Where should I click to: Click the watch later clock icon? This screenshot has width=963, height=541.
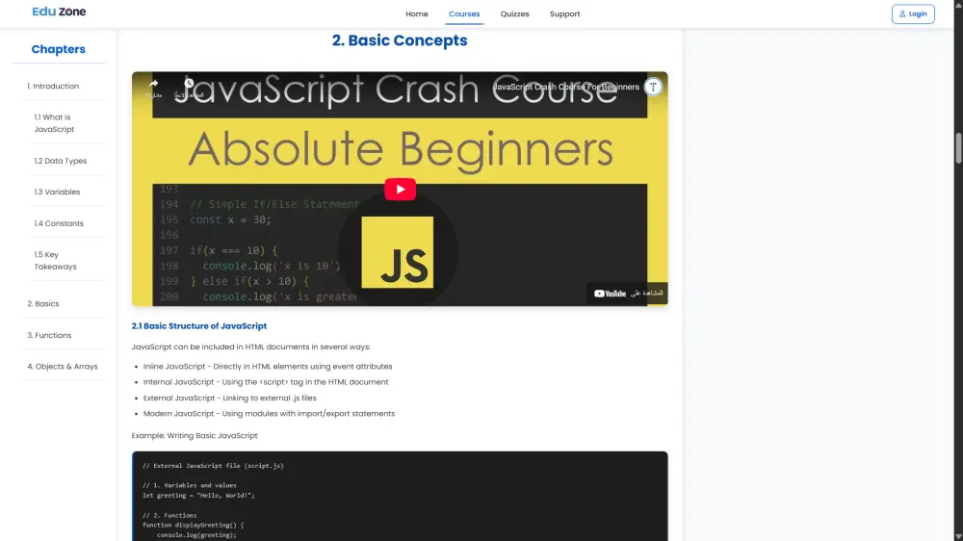point(189,83)
